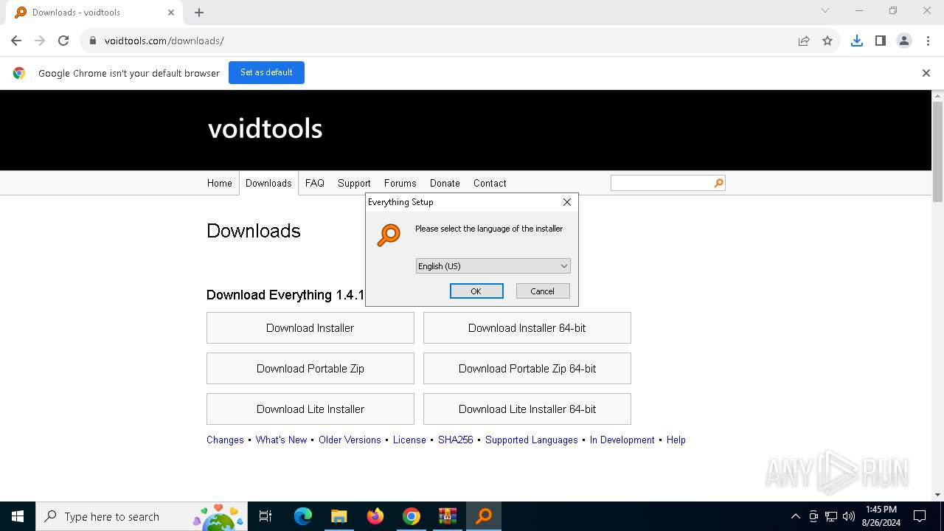
Task: Open Chrome profile avatar
Action: click(903, 41)
